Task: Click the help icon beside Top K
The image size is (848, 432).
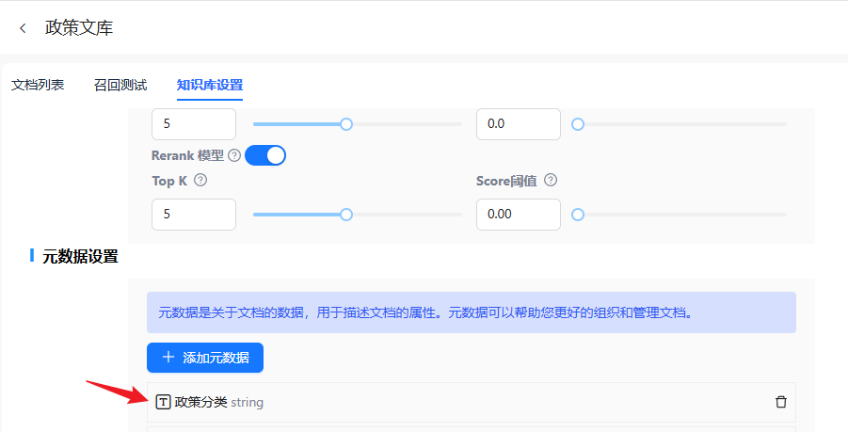Action: 200,181
